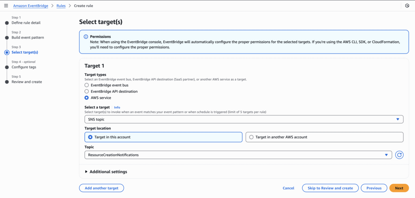Click the Step 1 circle marker
Viewport: 415px width, 198px height.
(x=7, y=23)
